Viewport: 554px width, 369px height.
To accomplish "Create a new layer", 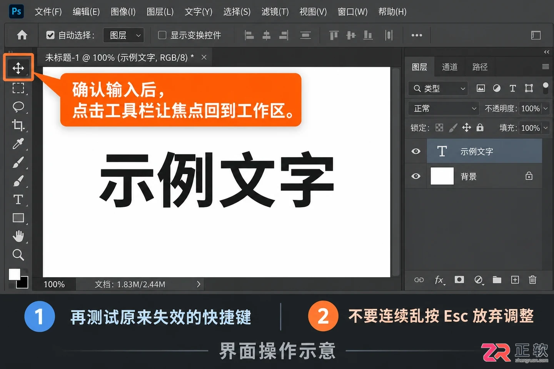I will 515,280.
